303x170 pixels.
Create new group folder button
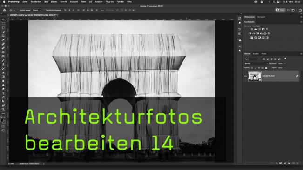[x=289, y=163]
